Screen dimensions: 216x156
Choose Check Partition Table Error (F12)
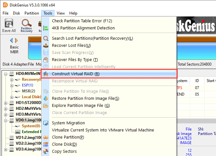(x=109, y=21)
